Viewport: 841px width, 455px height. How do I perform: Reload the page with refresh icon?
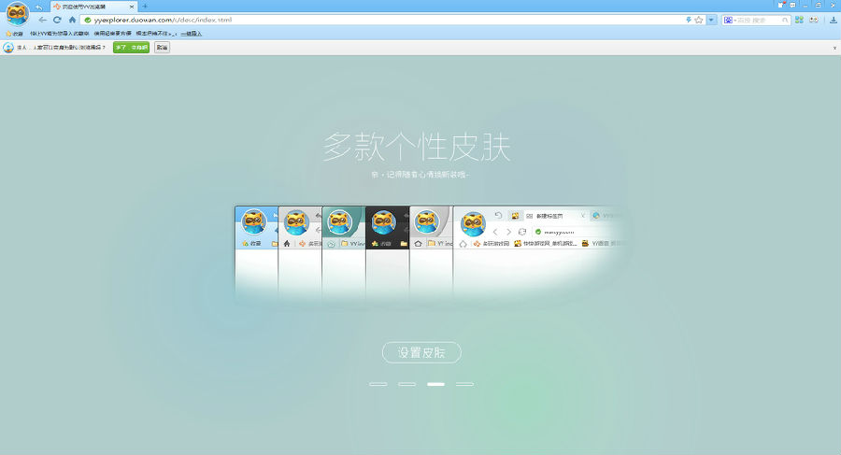point(57,20)
